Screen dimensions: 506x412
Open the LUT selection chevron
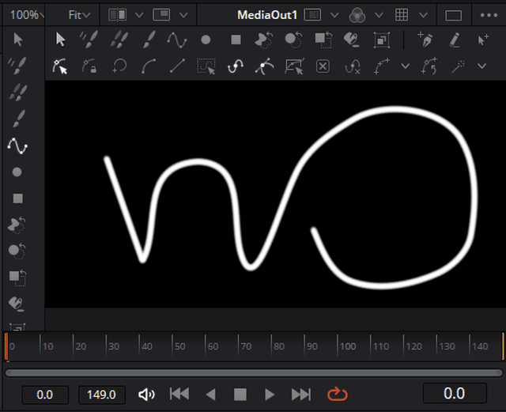click(423, 15)
